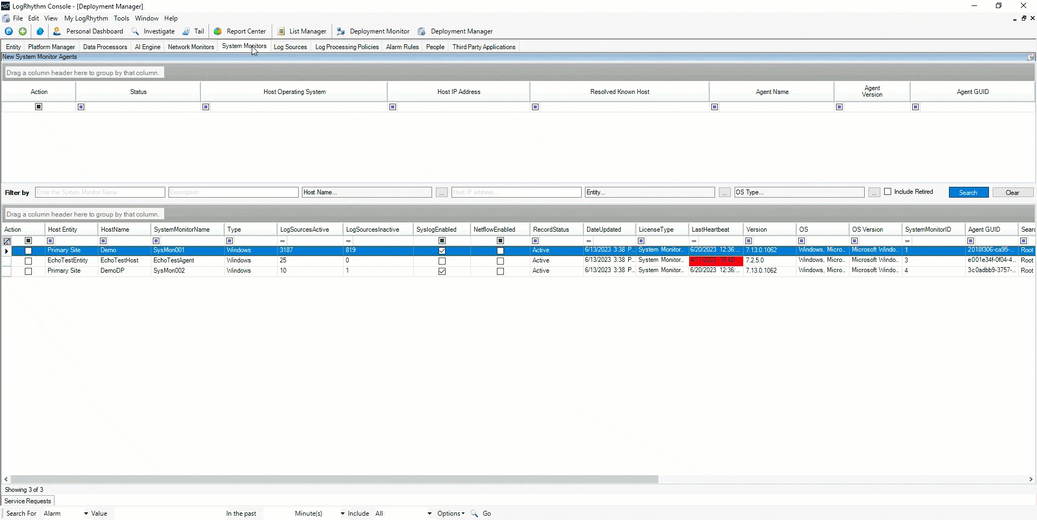Check the selection box for EchoTestAgent row
1037x520 pixels.
tap(28, 261)
